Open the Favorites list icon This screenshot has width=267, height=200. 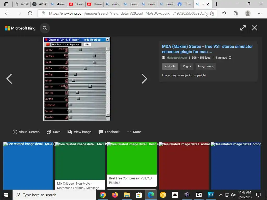[224, 13]
